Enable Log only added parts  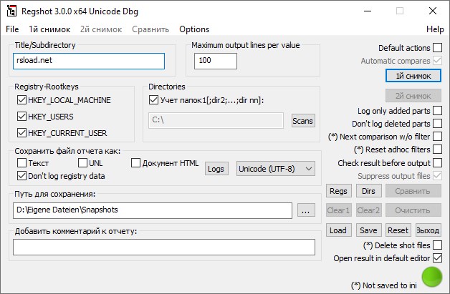(x=437, y=111)
